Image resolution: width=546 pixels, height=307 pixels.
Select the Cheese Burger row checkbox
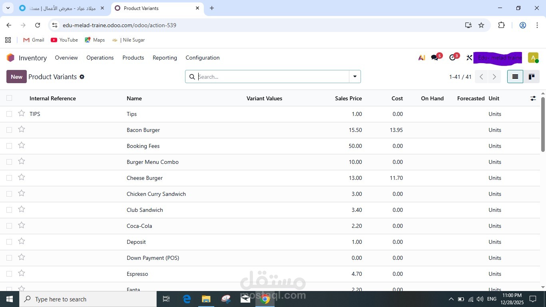tap(9, 178)
